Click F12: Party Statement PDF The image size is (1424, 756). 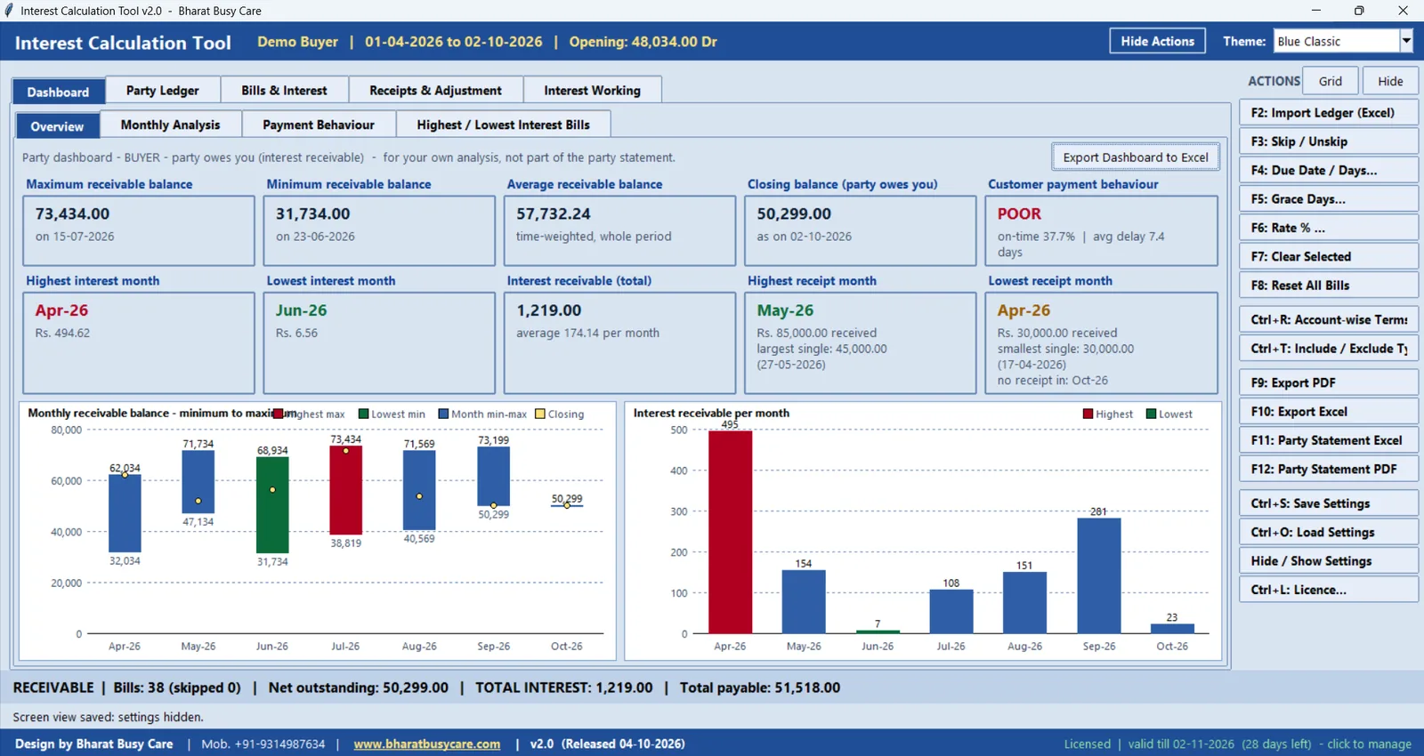(1329, 469)
